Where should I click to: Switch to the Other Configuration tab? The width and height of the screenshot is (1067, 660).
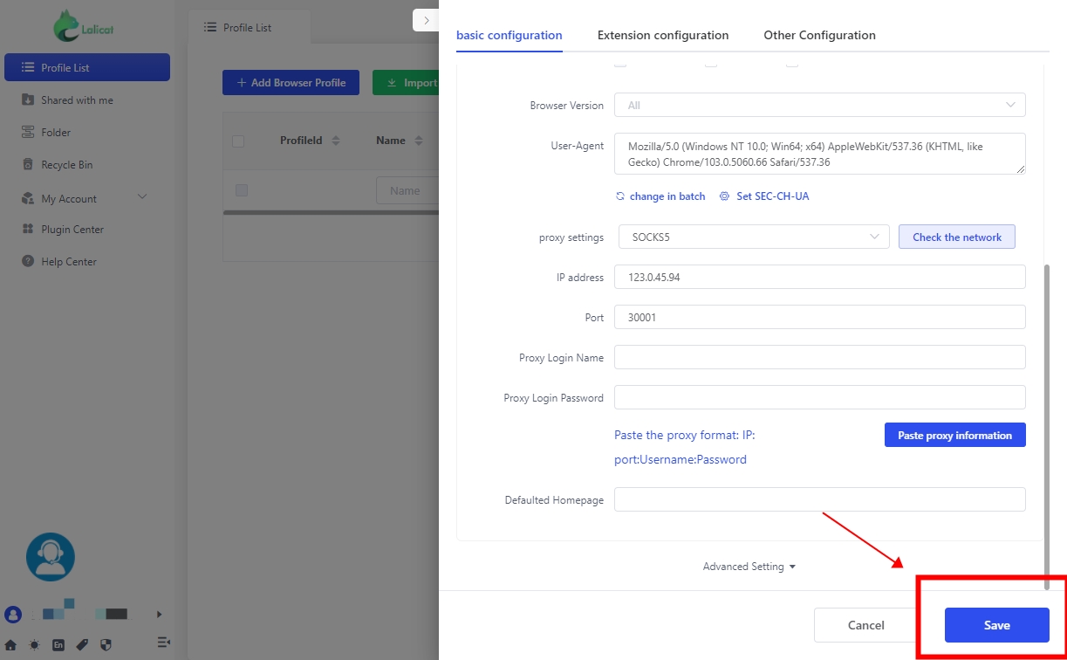tap(819, 36)
